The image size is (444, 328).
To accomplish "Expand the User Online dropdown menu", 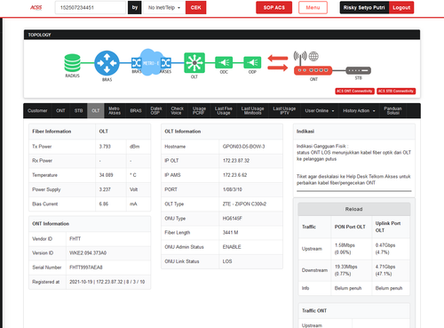I will click(320, 111).
